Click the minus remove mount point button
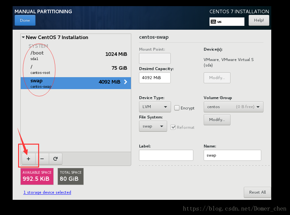Image resolution: width=290 pixels, height=215 pixels. point(42,159)
